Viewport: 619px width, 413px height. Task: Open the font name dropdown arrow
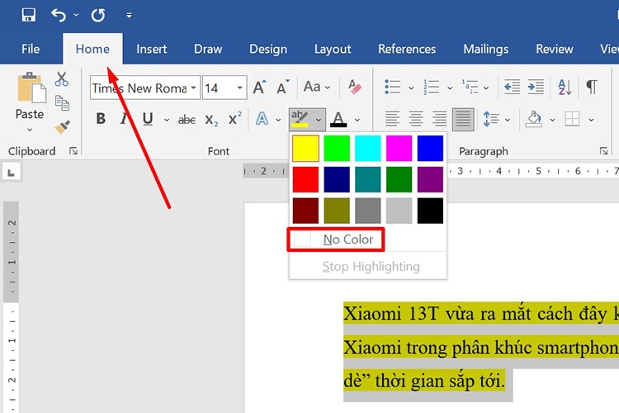[x=194, y=88]
